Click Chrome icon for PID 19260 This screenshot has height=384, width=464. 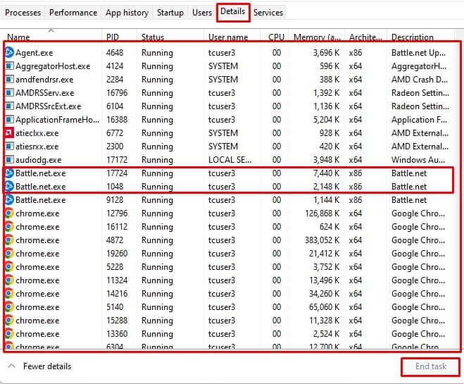click(x=9, y=254)
